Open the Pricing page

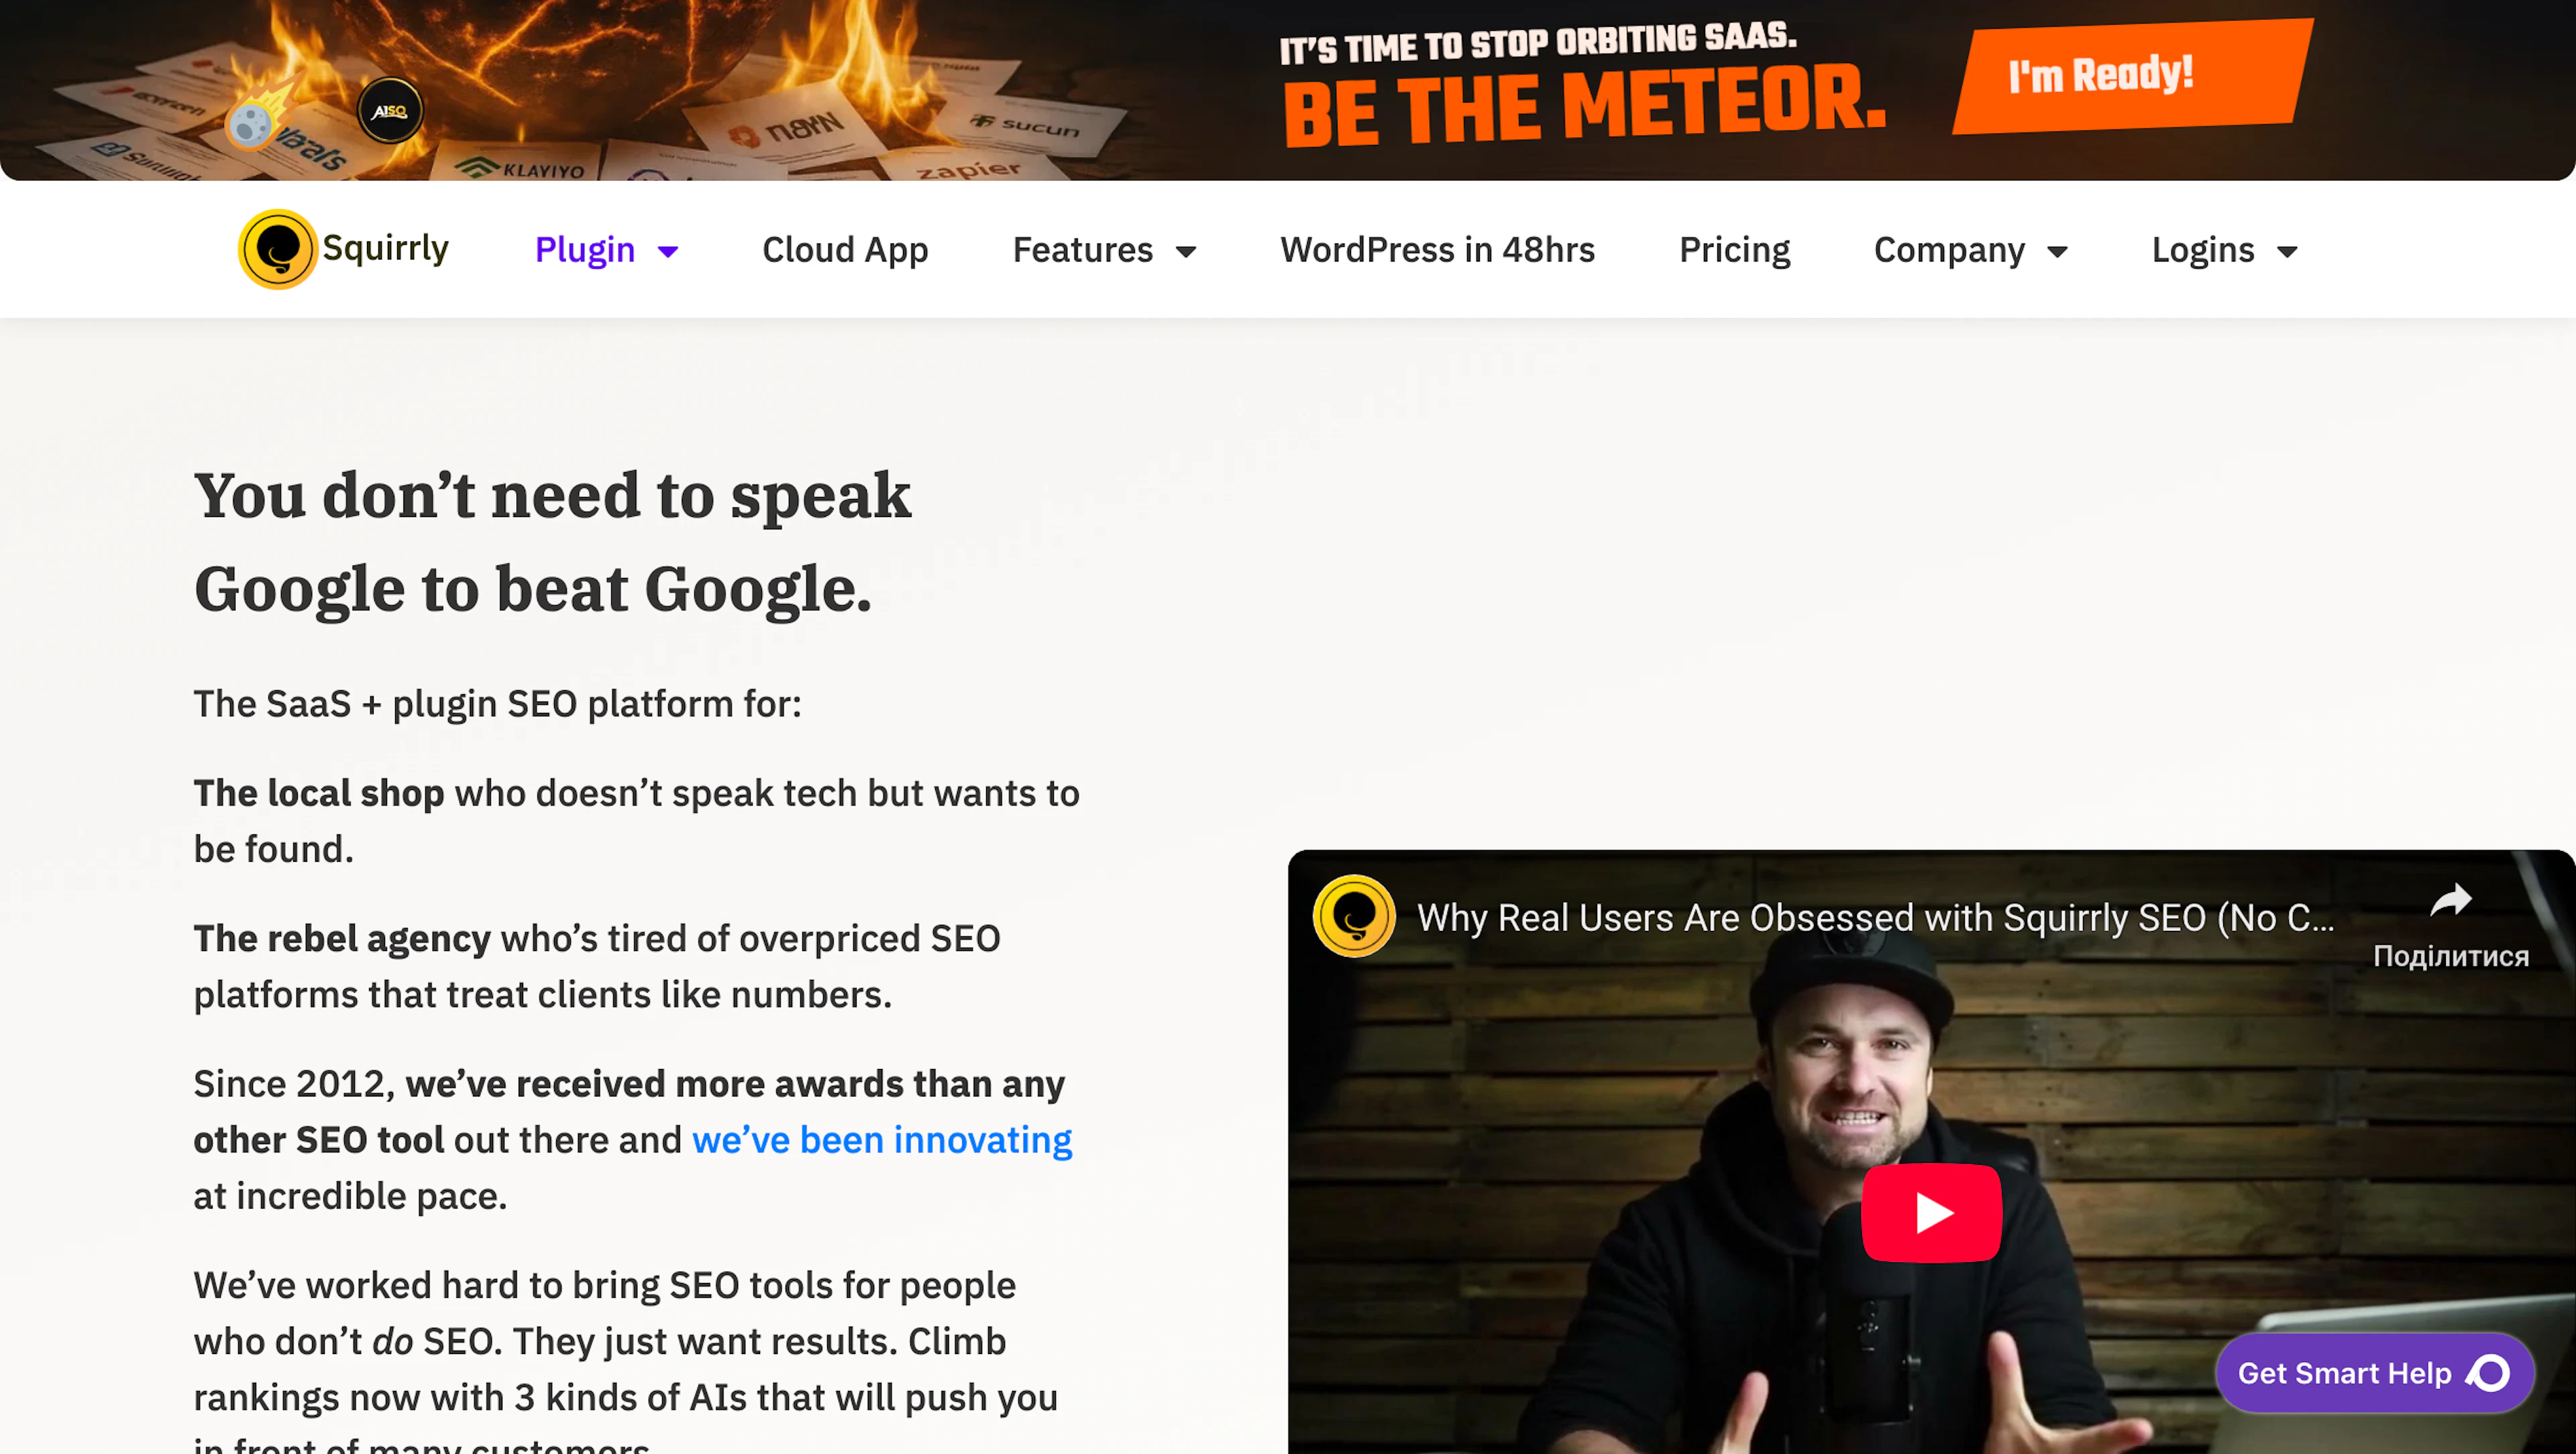tap(1734, 249)
